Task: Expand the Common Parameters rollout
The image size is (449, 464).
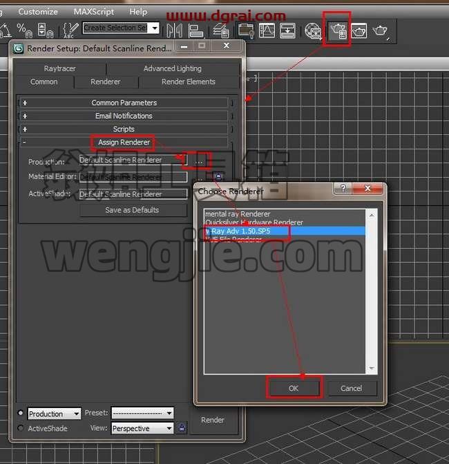Action: click(124, 102)
